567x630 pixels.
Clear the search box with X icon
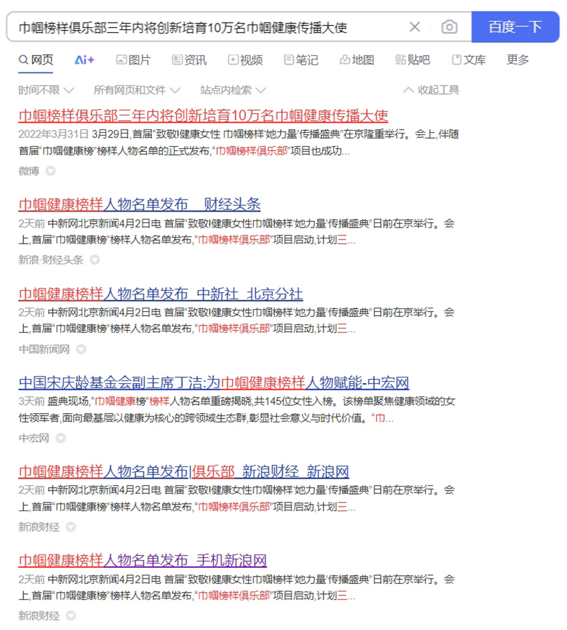coord(415,27)
